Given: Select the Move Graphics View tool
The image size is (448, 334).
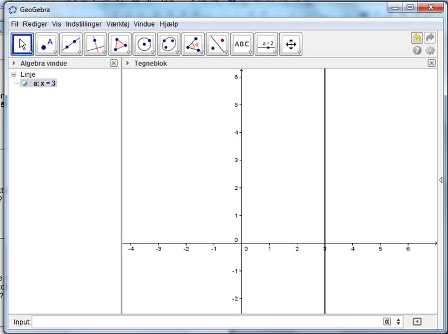Looking at the screenshot, I should pos(291,44).
